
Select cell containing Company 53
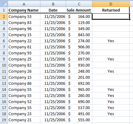click(x=24, y=16)
